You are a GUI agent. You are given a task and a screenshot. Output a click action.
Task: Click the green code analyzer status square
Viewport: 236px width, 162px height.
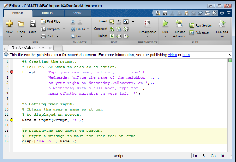pos(230,60)
